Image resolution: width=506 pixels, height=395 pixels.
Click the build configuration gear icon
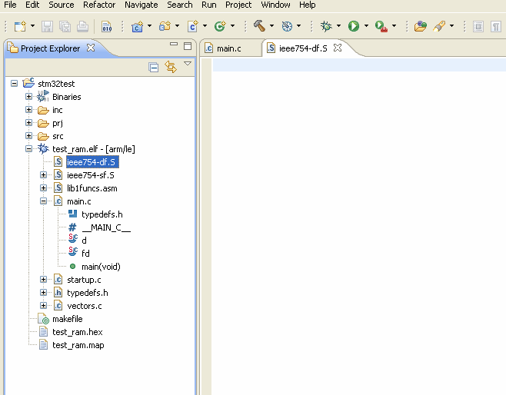click(x=287, y=26)
